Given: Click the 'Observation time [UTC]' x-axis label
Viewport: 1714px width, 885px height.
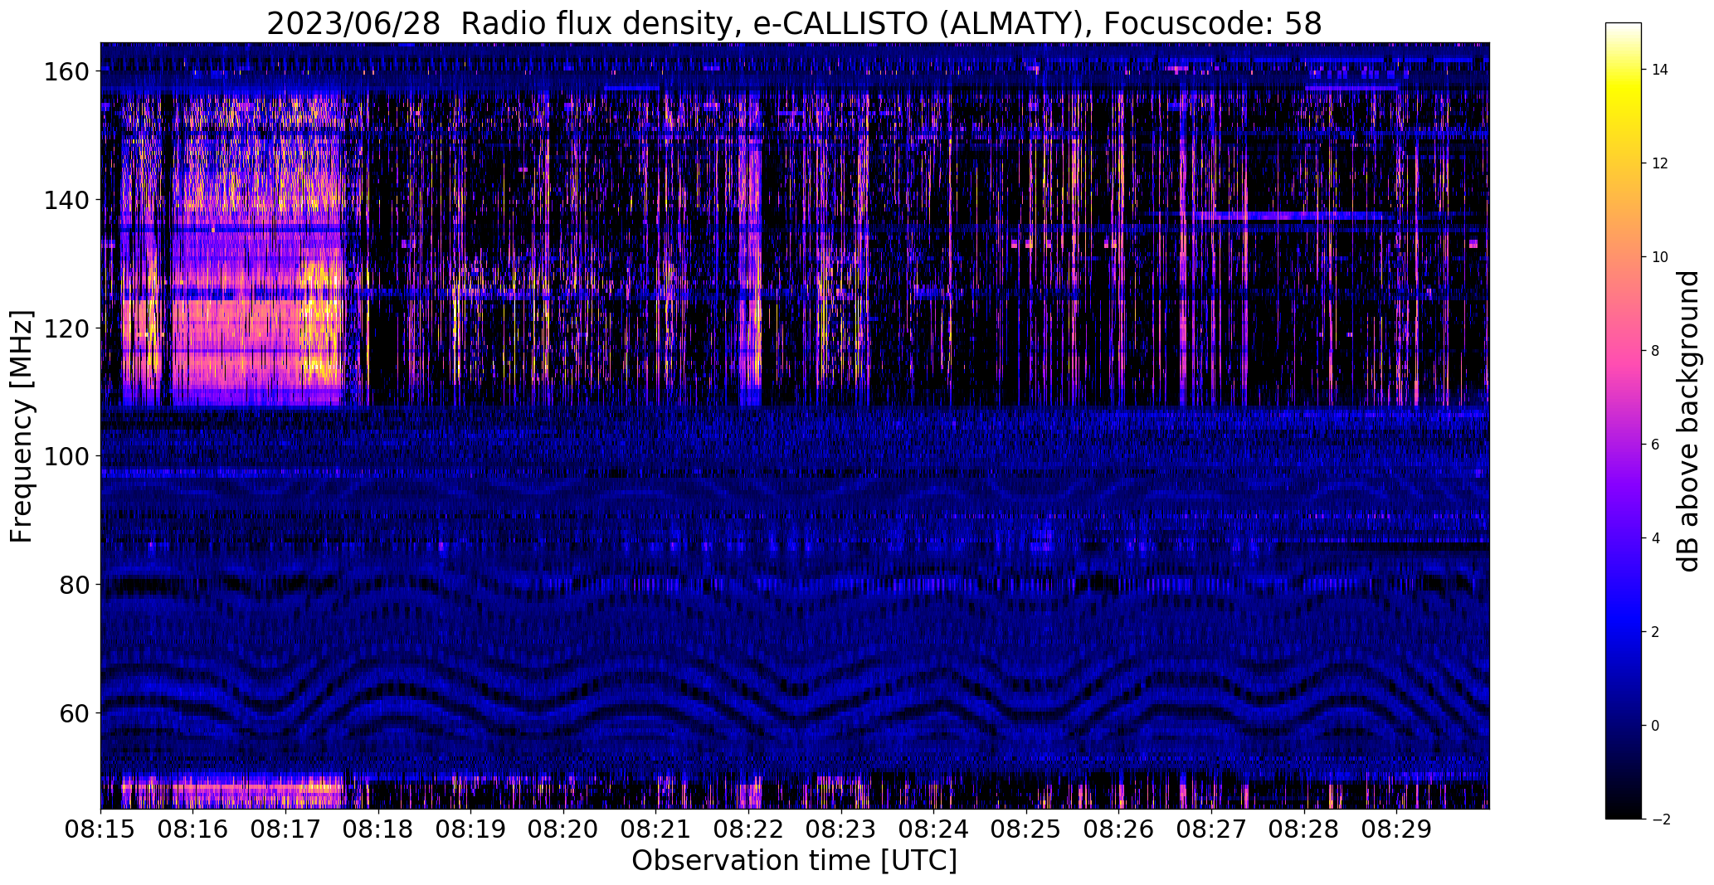Looking at the screenshot, I should pos(794,861).
